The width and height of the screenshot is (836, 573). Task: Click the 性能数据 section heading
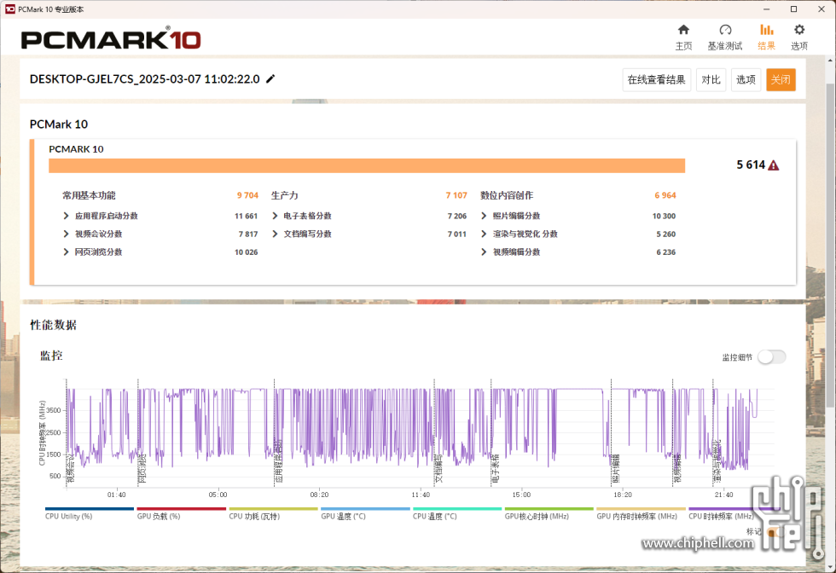53,325
